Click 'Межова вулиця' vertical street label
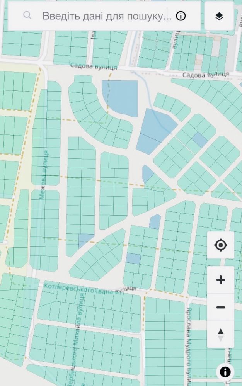The image size is (242, 386). 44,175
